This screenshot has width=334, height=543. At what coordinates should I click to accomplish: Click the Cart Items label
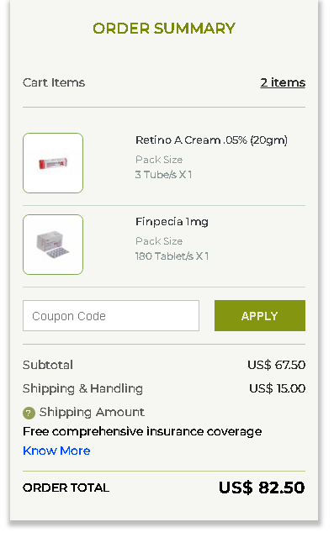[x=54, y=82]
